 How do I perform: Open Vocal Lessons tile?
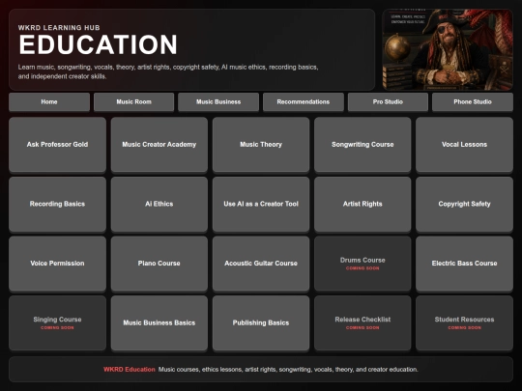(464, 144)
